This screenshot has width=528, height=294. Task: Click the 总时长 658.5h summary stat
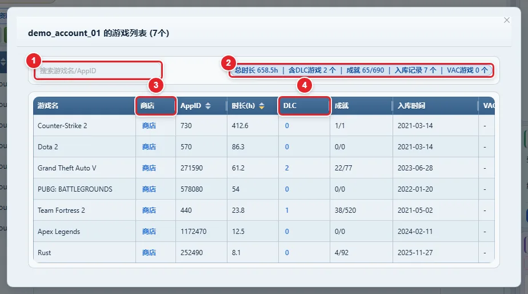[256, 70]
